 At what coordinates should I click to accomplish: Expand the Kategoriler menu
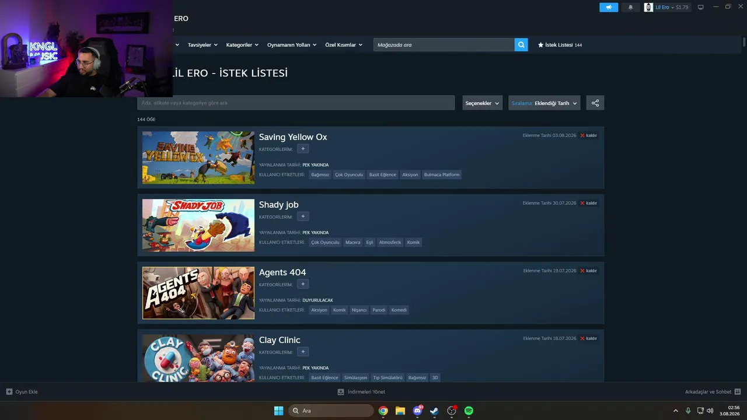point(242,45)
